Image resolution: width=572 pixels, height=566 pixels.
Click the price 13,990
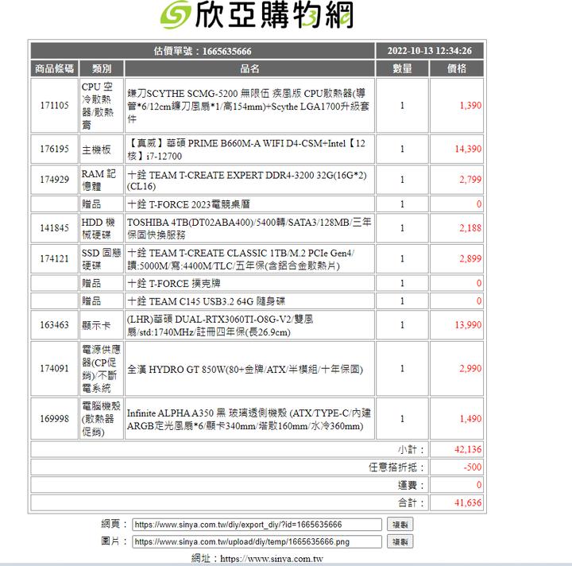coord(468,325)
